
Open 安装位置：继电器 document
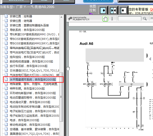(21, 21)
